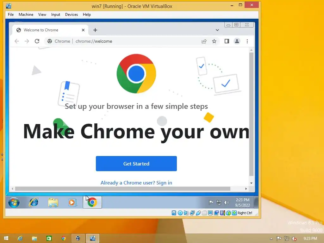Click VirtualBox Manager on host taskbar
324x243 pixels.
click(x=78, y=238)
